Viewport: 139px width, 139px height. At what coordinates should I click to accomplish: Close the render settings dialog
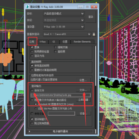click(94, 7)
